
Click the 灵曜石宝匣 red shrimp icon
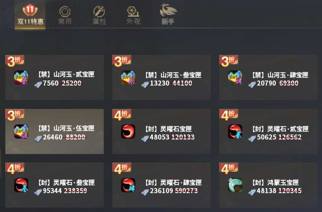[x=128, y=131]
